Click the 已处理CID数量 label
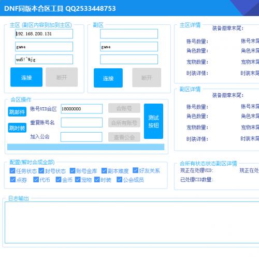259x259 pixels. 197,180
